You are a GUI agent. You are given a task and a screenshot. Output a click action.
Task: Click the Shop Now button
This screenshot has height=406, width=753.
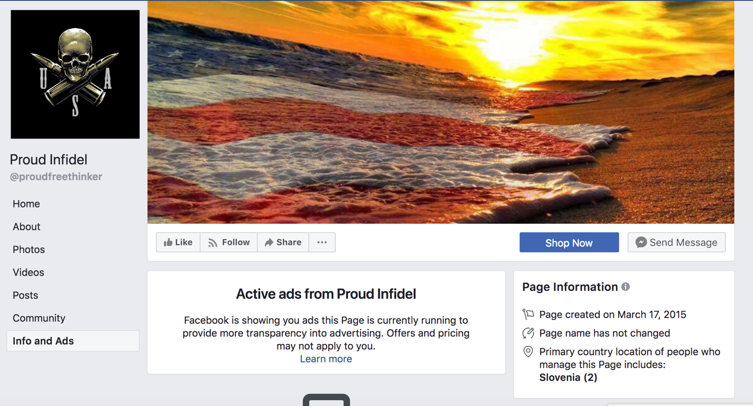(569, 242)
